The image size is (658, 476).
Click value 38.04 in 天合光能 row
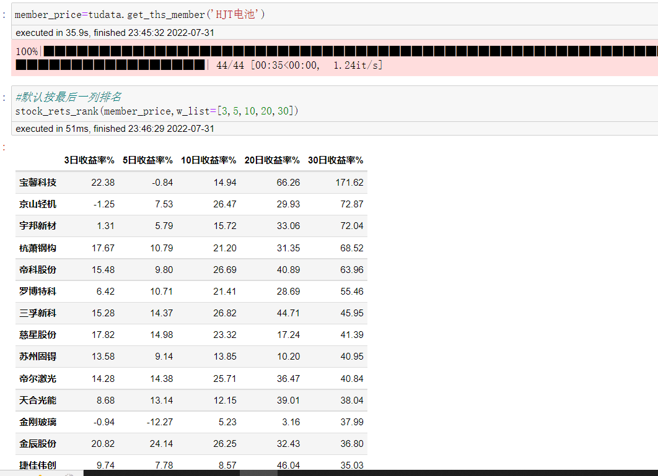point(352,400)
